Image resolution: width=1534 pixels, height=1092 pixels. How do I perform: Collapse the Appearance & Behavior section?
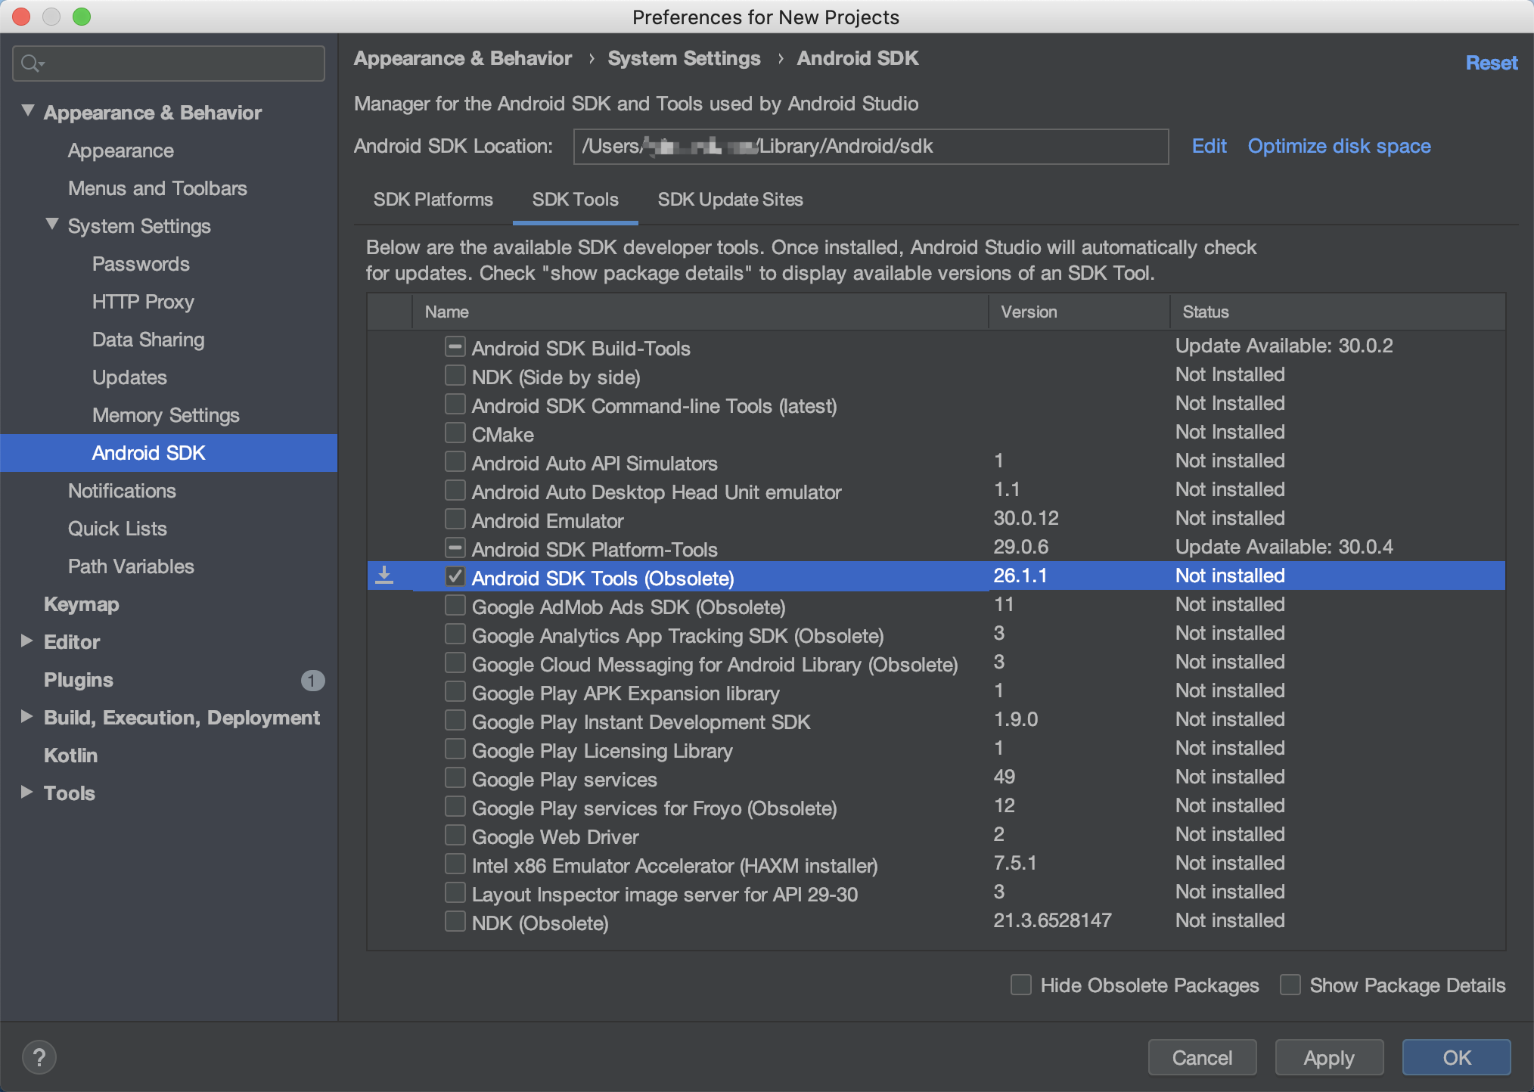[28, 111]
